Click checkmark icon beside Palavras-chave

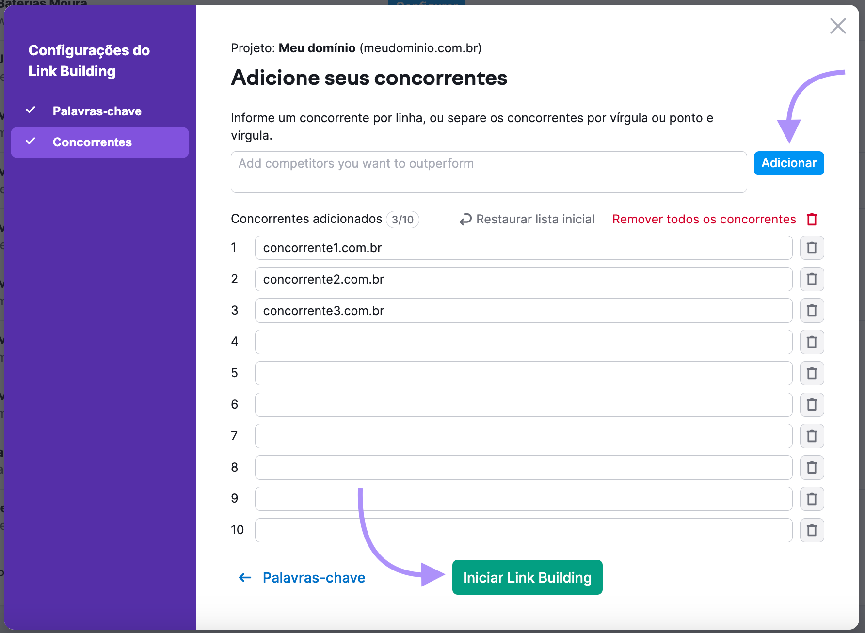tap(31, 110)
